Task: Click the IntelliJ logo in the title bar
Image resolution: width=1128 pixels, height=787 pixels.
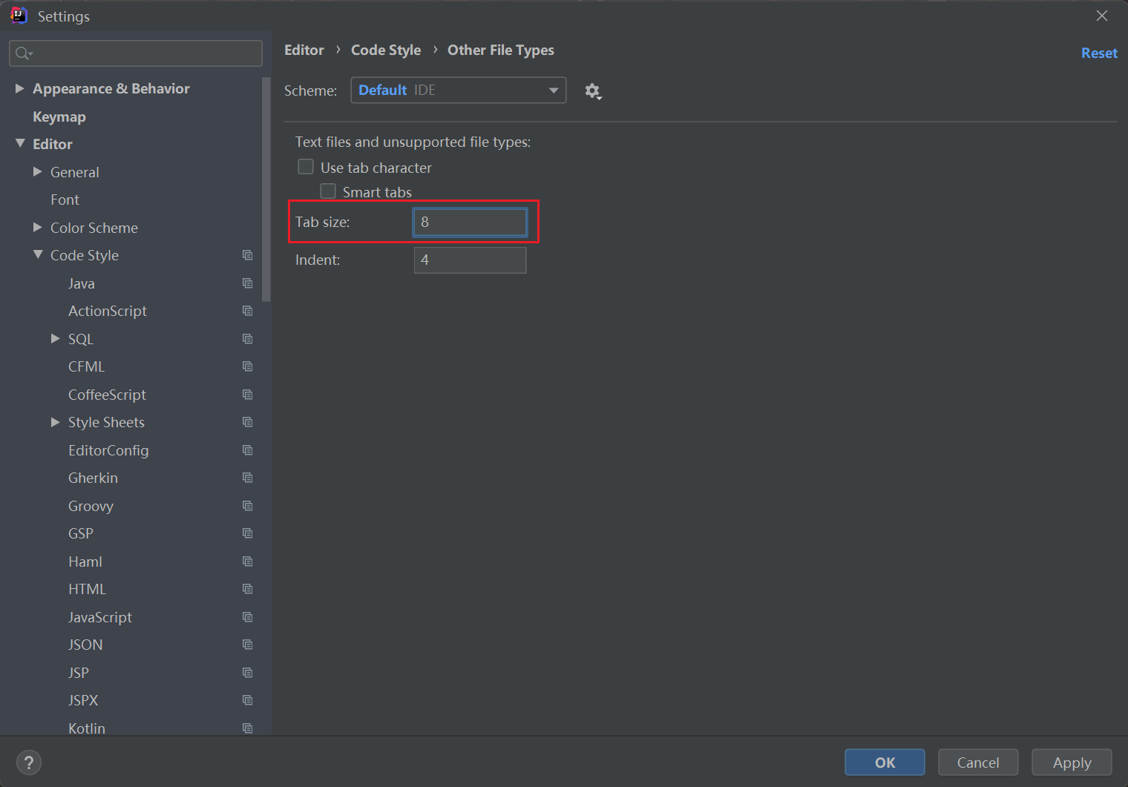Action: tap(19, 16)
